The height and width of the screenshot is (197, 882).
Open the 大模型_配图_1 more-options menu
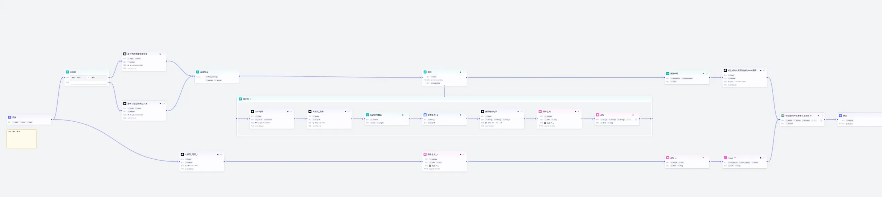coord(221,154)
